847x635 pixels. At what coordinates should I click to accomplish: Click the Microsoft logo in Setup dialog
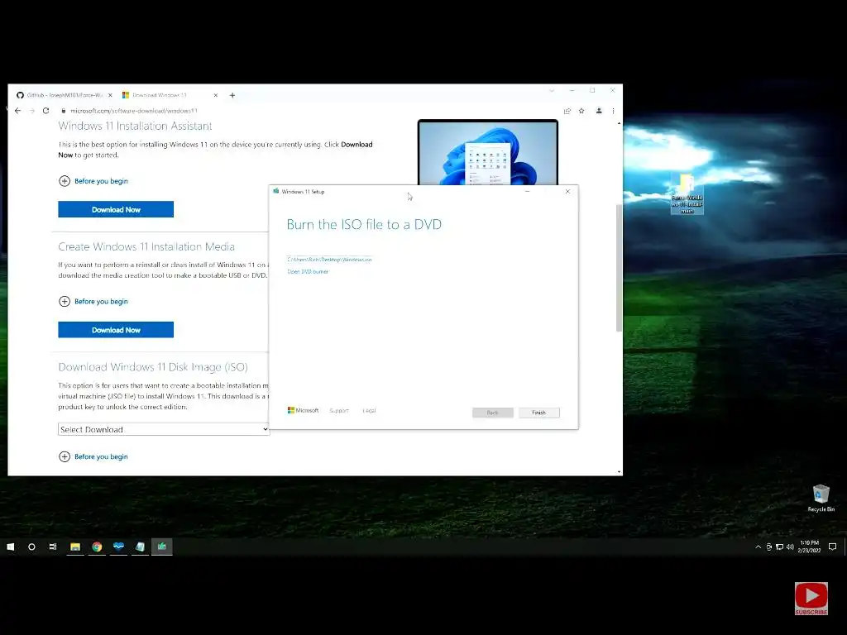pyautogui.click(x=303, y=410)
